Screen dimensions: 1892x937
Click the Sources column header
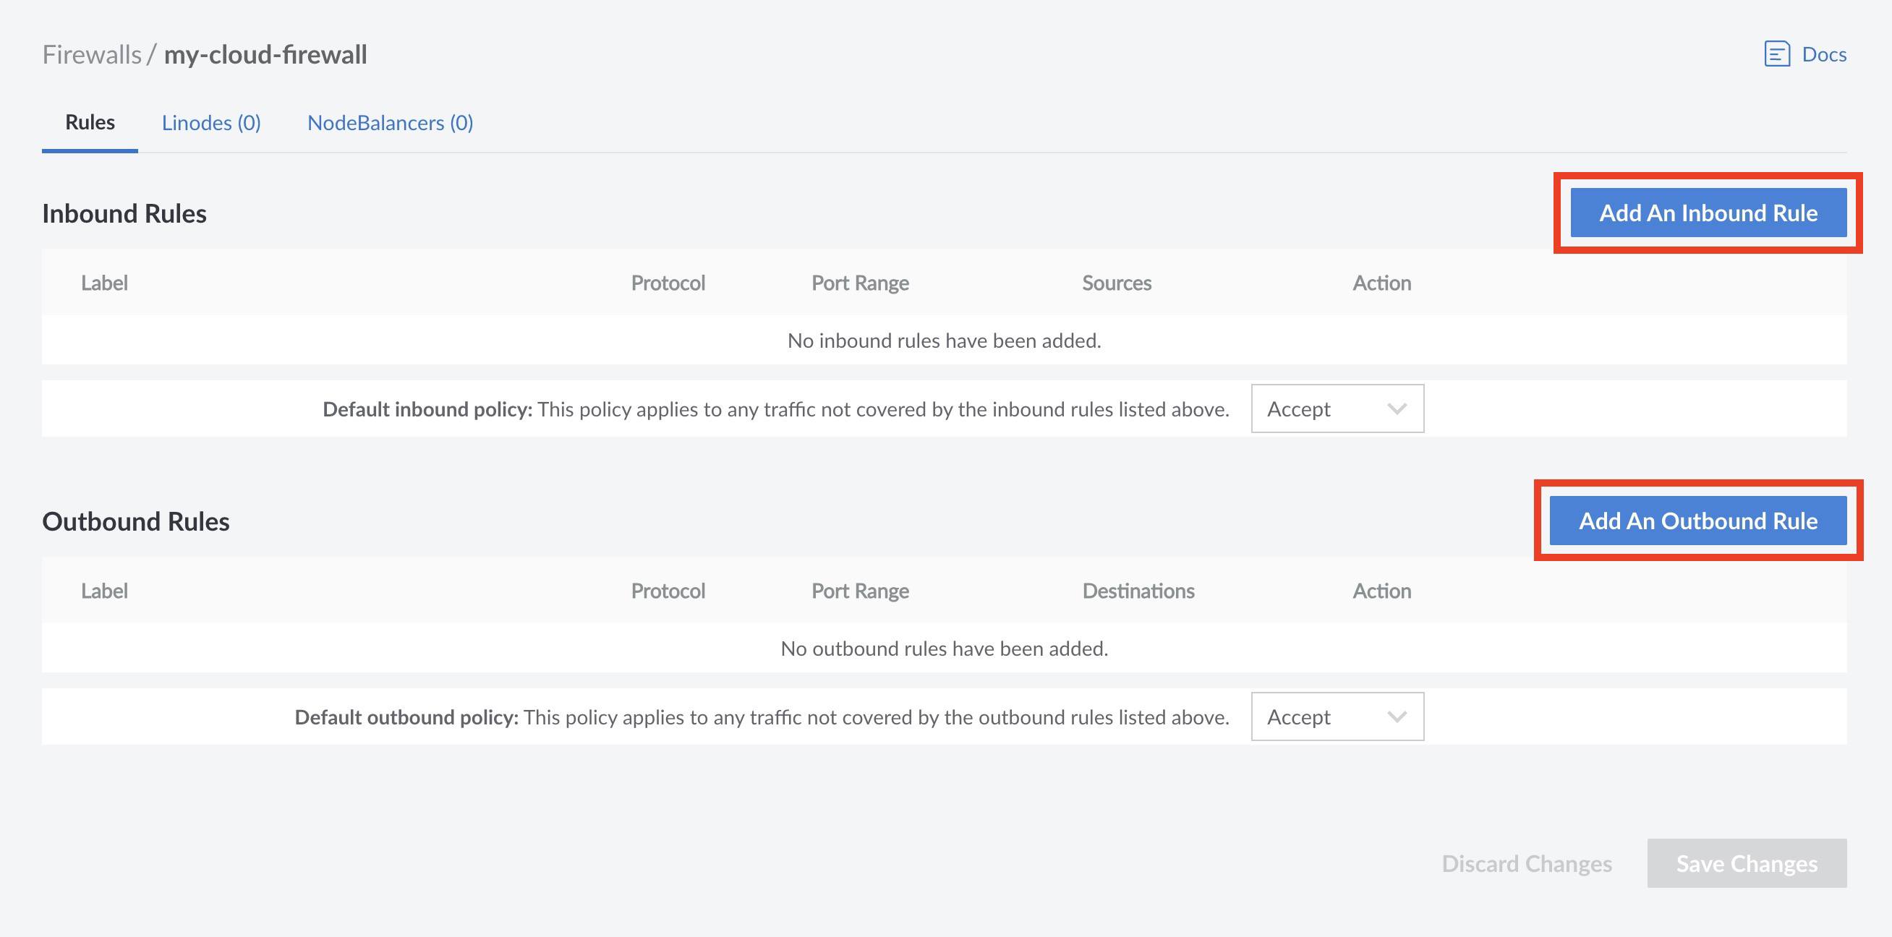click(x=1117, y=282)
